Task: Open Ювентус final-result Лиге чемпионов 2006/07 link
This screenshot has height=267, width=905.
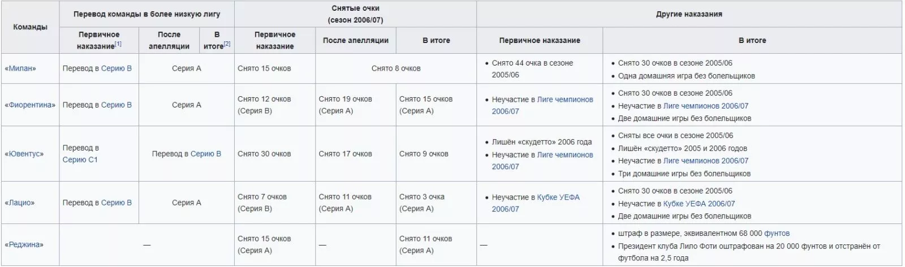Action: (x=705, y=161)
